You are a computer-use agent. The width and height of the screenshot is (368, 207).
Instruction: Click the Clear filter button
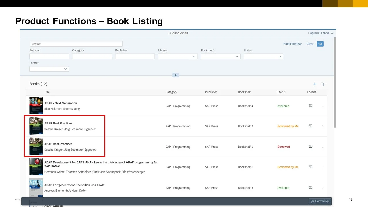click(x=310, y=44)
